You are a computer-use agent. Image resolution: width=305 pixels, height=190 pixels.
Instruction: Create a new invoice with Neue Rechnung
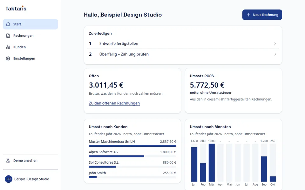click(x=262, y=15)
